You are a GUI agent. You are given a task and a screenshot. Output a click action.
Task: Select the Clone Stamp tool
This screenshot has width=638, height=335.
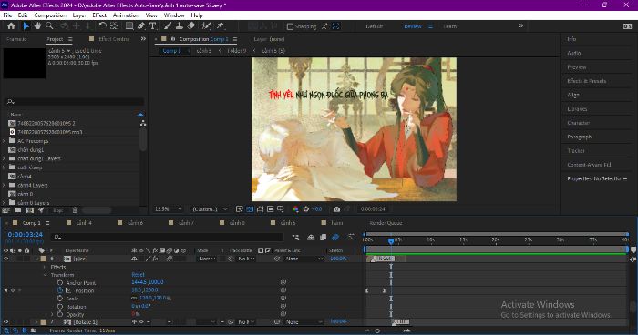(179, 26)
